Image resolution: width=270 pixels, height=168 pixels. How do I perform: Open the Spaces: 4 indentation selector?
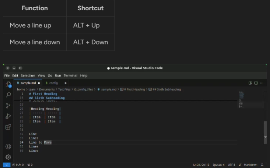218,165
